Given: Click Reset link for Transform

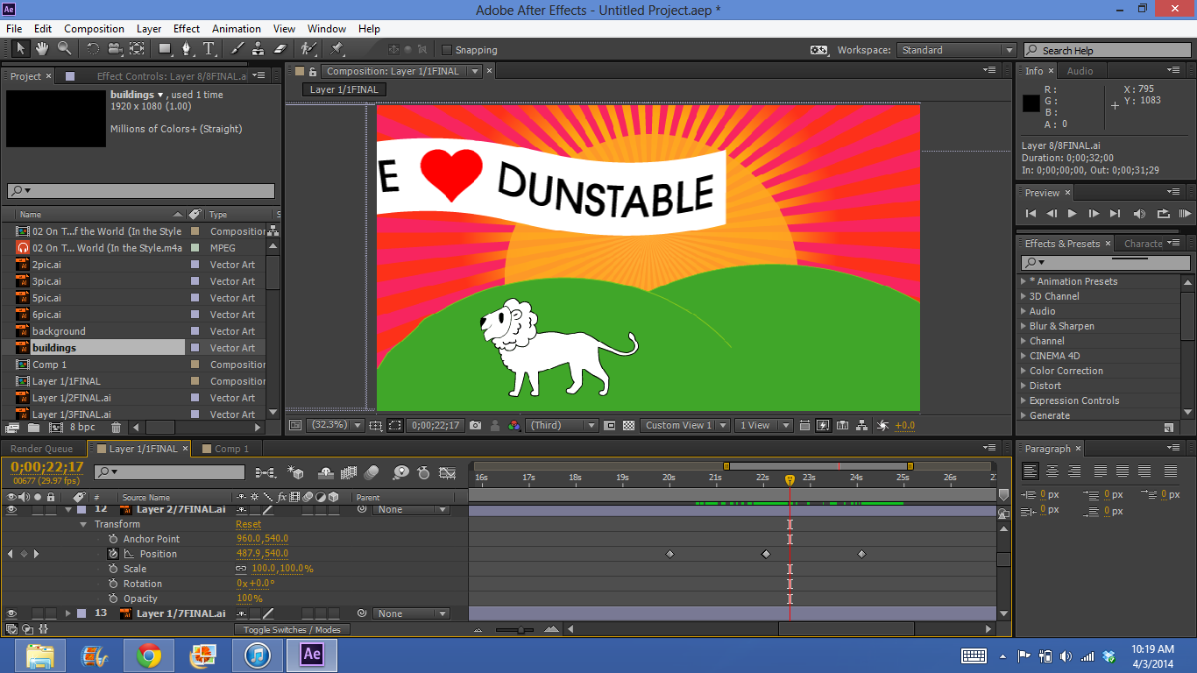Looking at the screenshot, I should [x=249, y=524].
